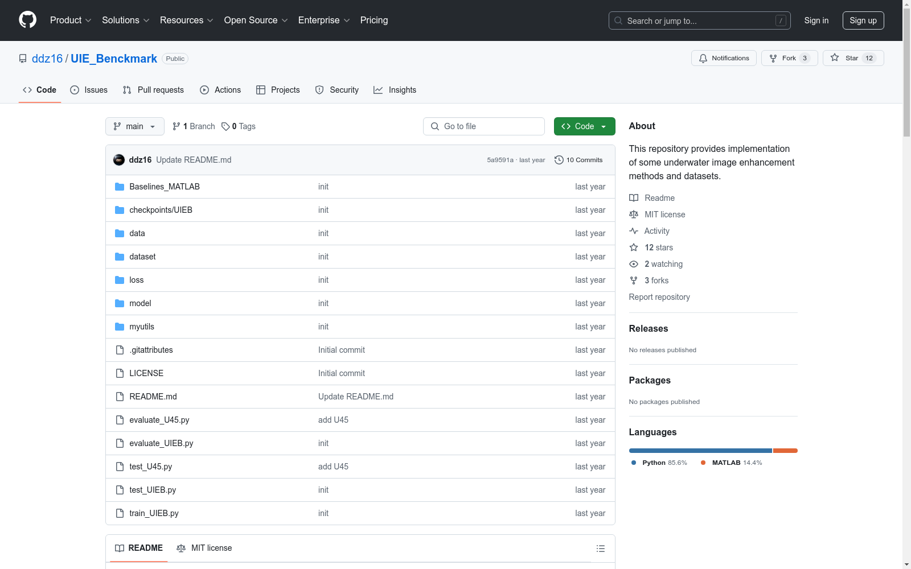
Task: Fork the repository
Action: click(x=790, y=58)
